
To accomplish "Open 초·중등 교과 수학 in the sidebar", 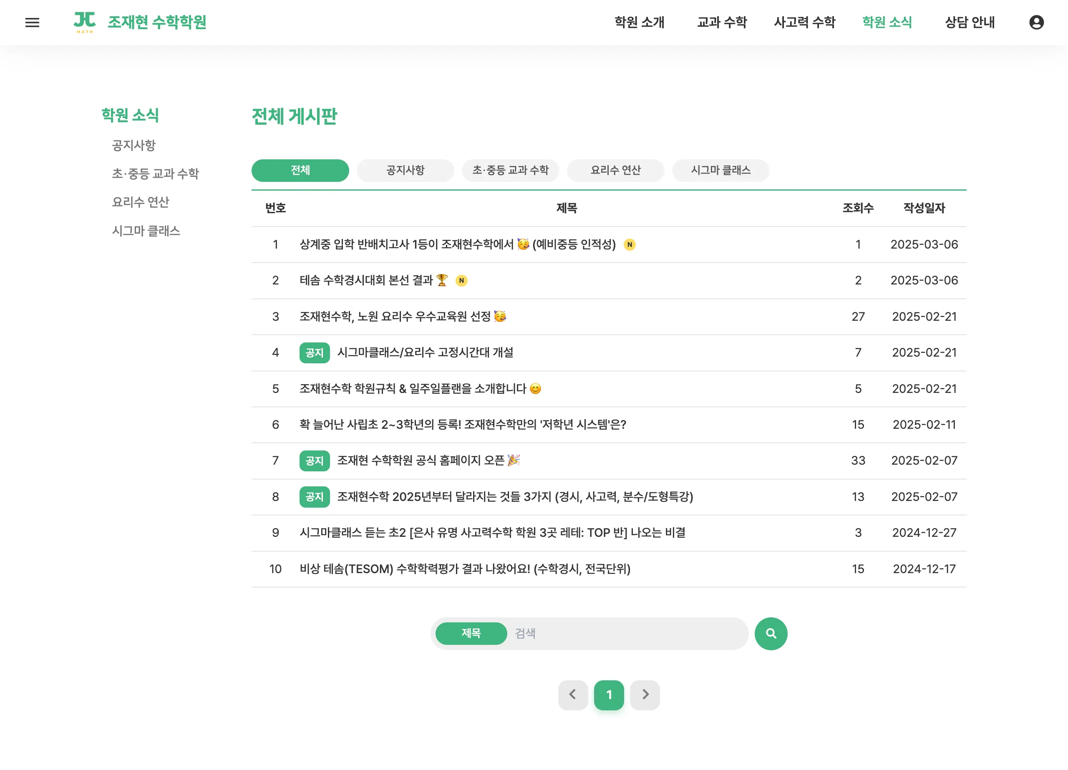I will (x=155, y=174).
